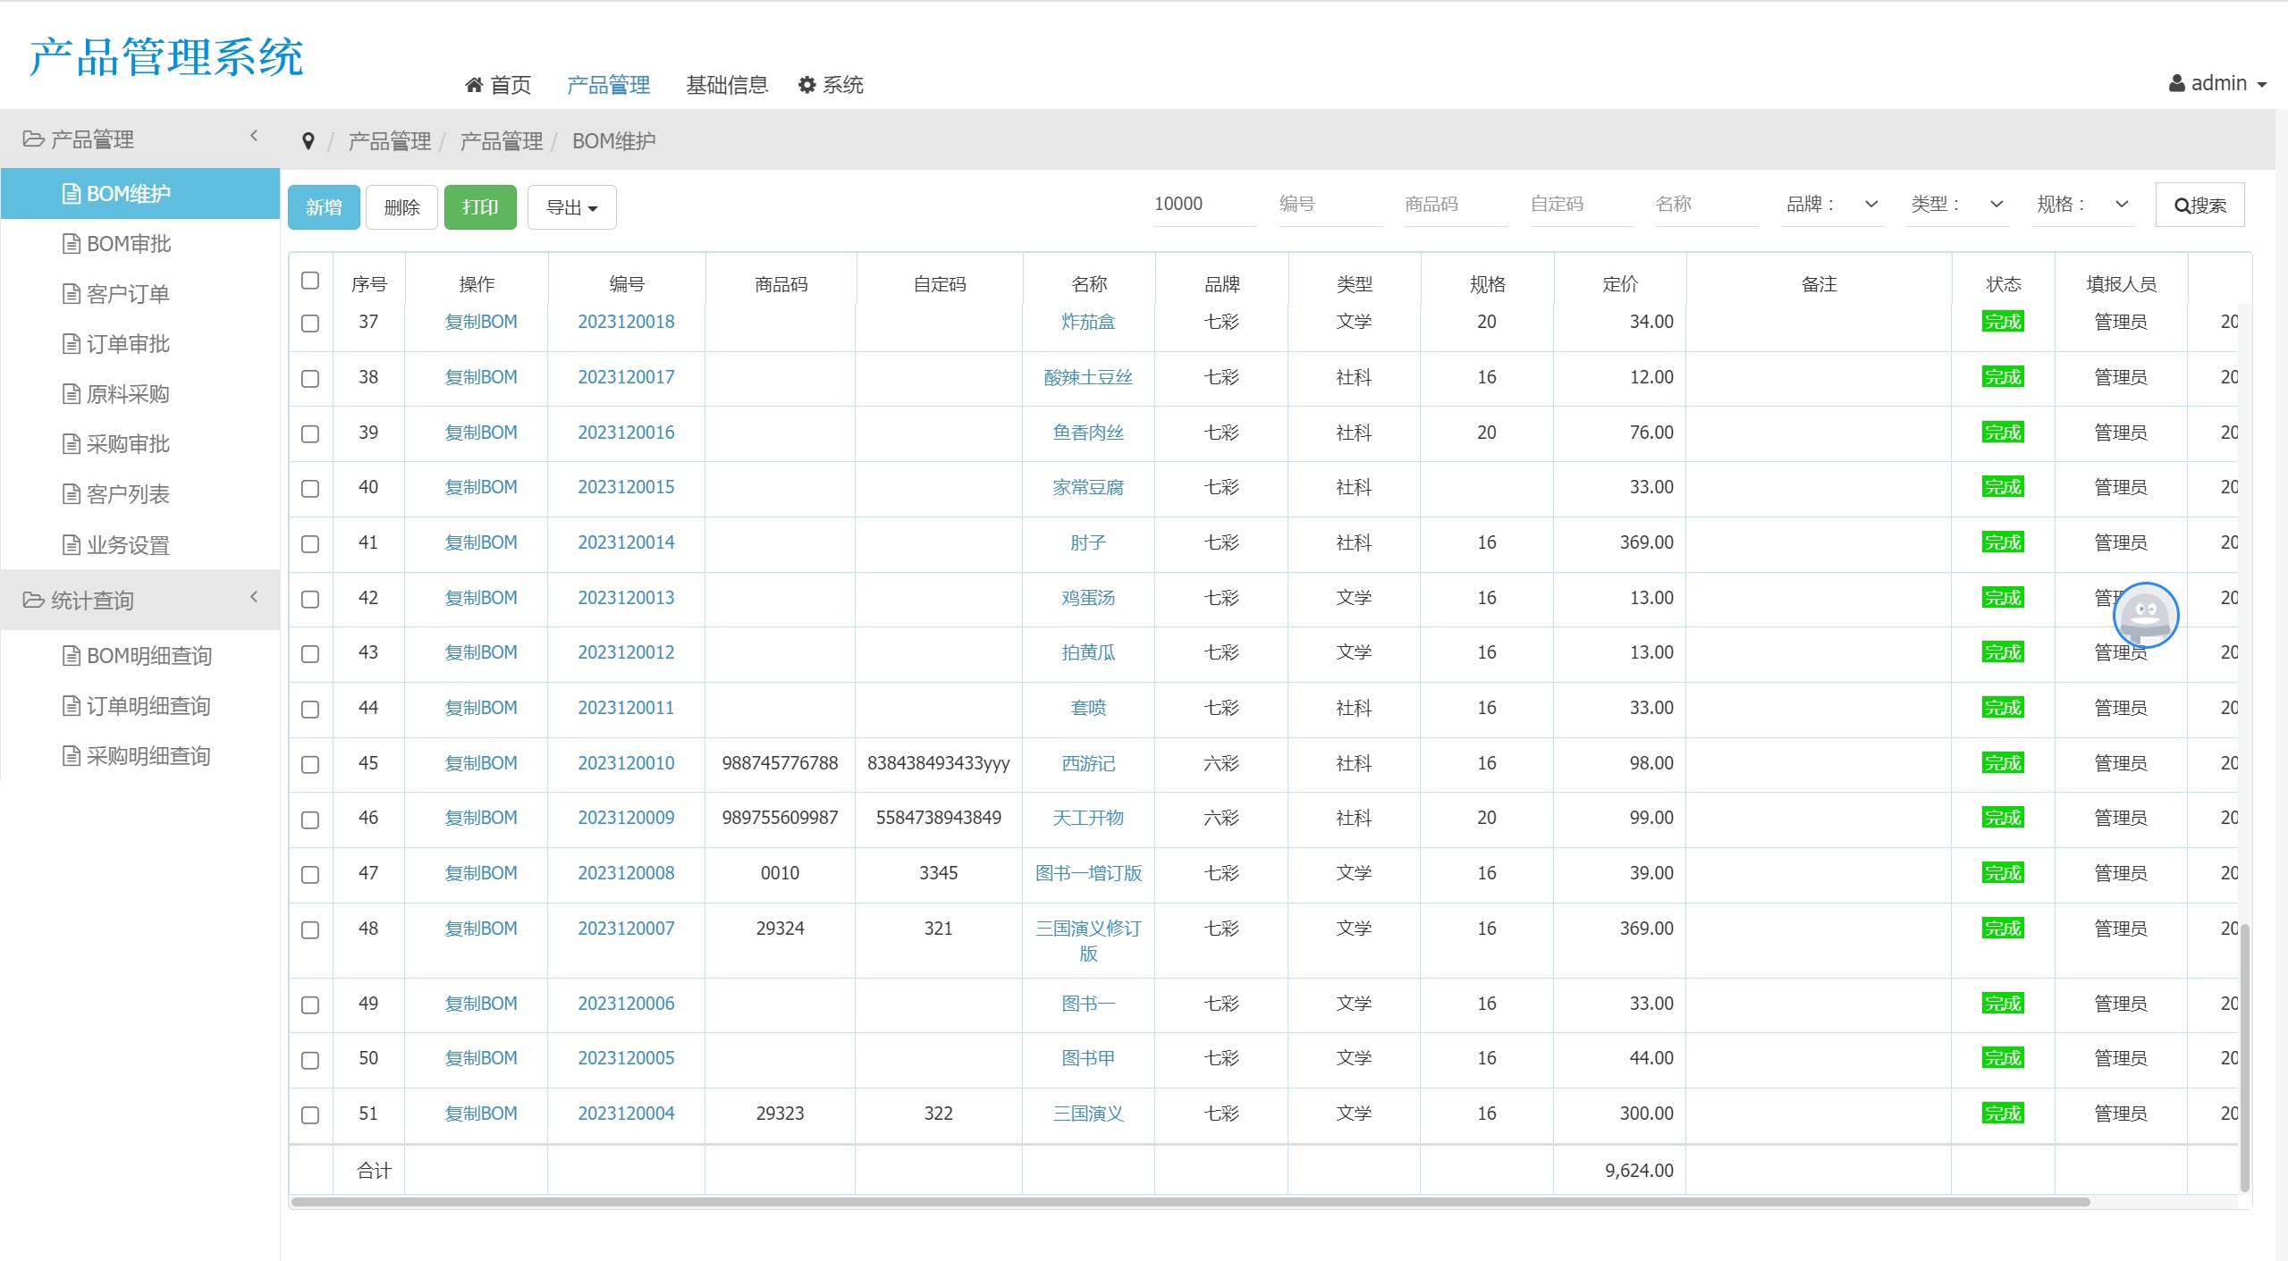Click the total value 9,624.00
Screen dimensions: 2288x1261
[x=1639, y=1171]
